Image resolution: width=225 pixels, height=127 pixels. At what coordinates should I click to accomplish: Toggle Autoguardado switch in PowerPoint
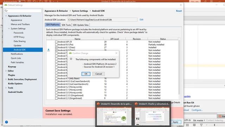(21, 1)
